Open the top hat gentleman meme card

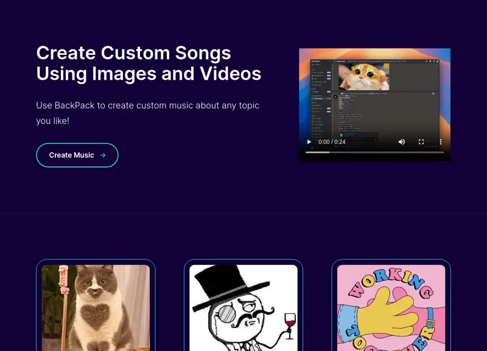point(243,308)
